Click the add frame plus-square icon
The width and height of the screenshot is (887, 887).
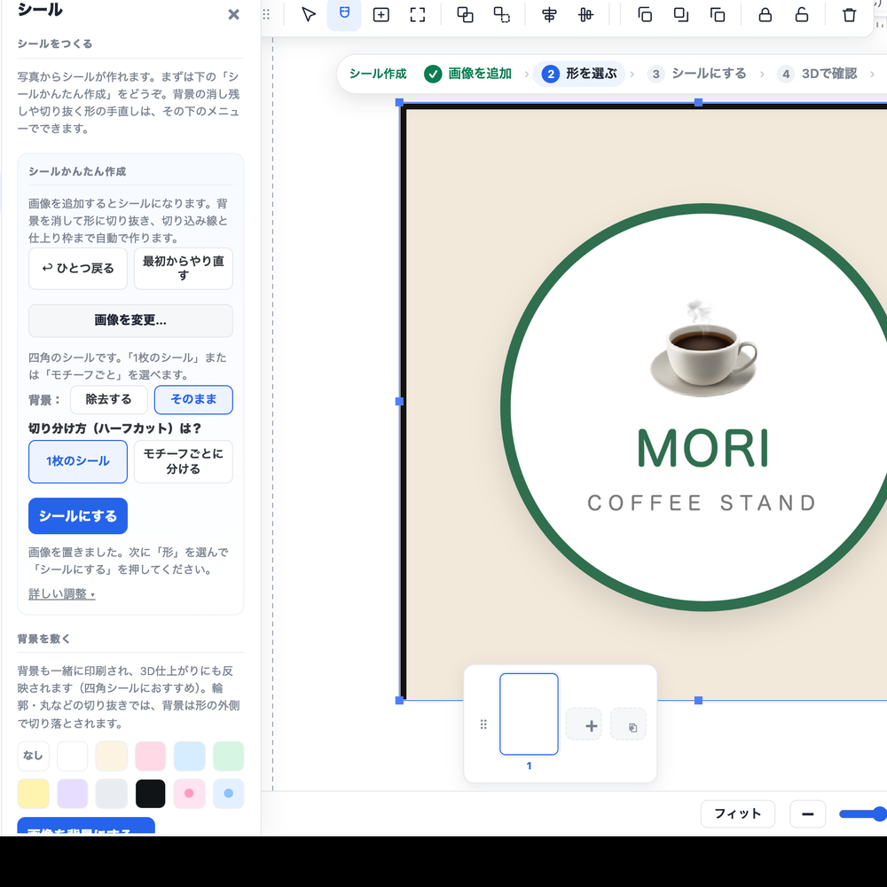point(381,15)
